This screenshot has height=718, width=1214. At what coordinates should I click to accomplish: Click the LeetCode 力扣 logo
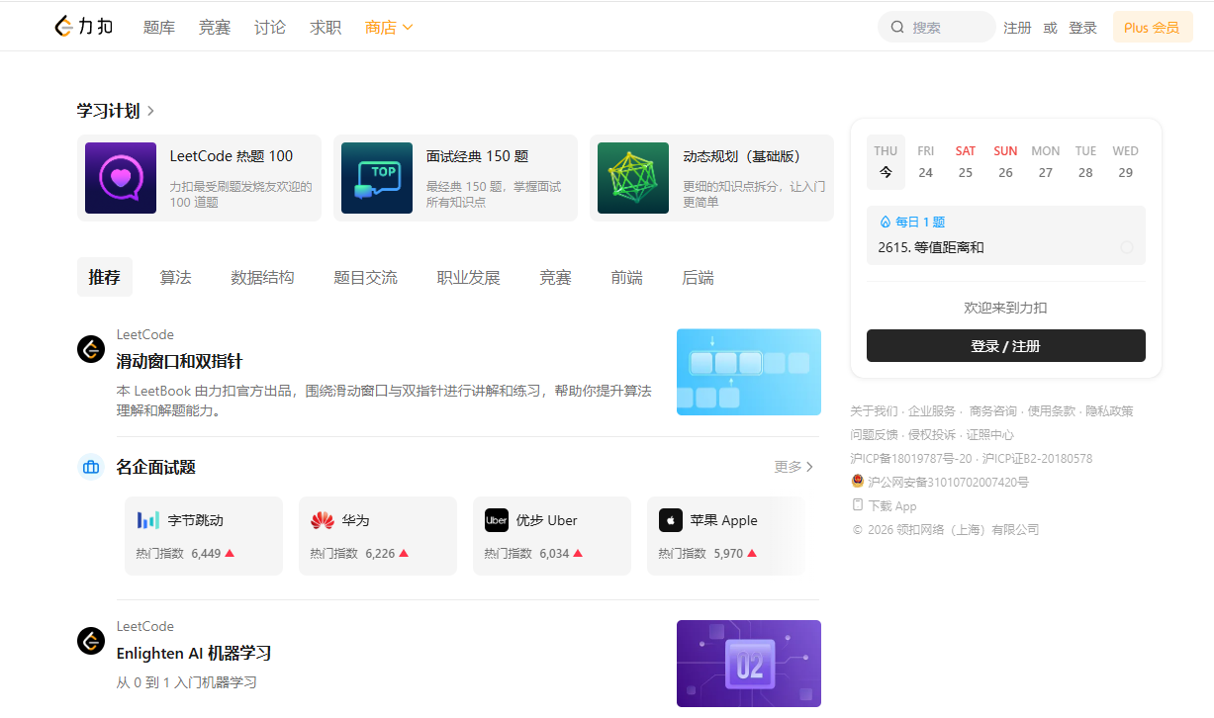pyautogui.click(x=83, y=26)
